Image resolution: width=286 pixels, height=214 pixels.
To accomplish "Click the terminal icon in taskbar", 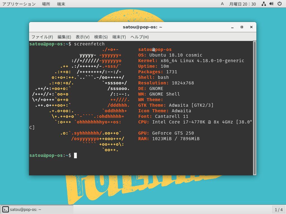I will click(6, 210).
